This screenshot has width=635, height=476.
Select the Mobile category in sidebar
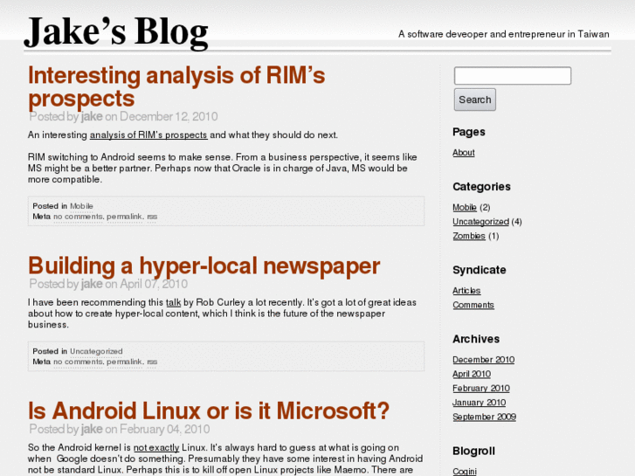(x=465, y=207)
